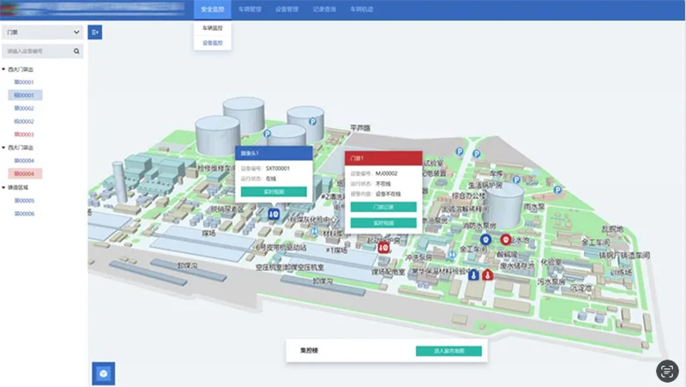
Task: Click the sidebar collapse icon beside the device dropdown
Action: [94, 32]
